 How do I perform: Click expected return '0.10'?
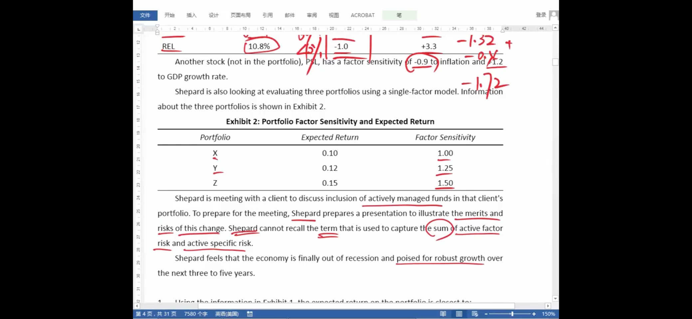click(330, 153)
